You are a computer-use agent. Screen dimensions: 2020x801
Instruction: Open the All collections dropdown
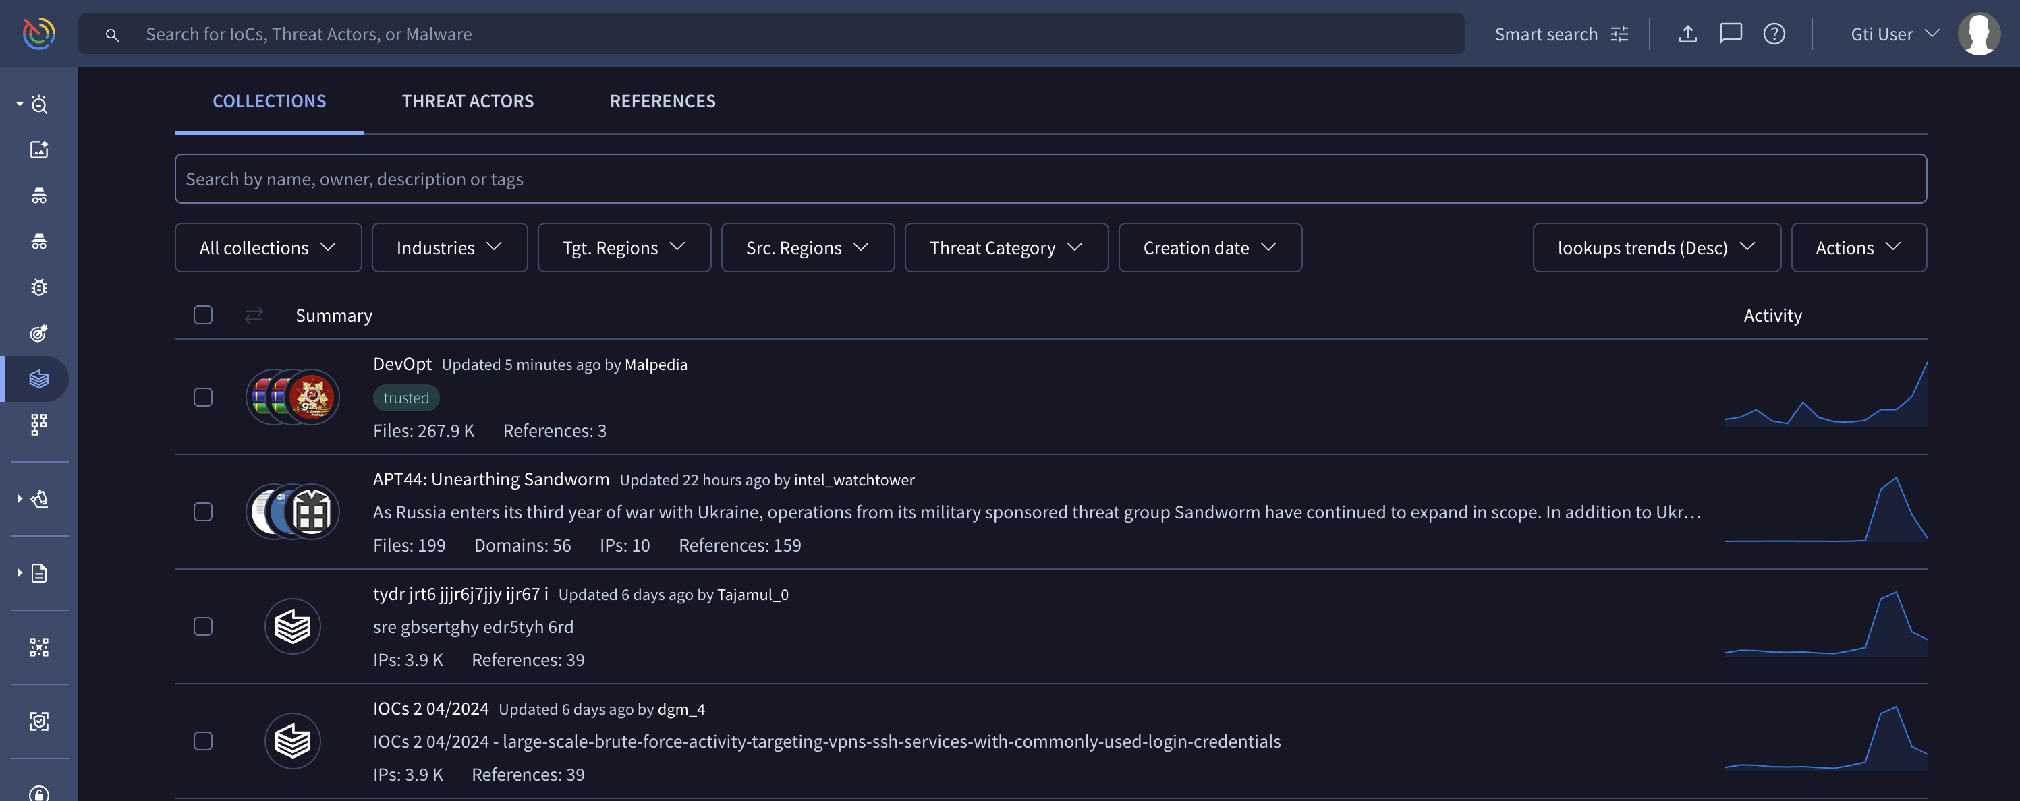(x=268, y=247)
